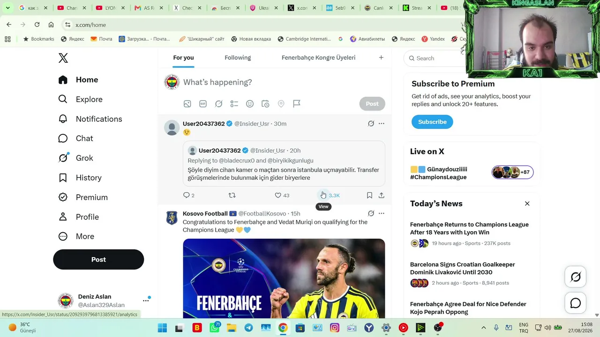Click the gray Post button in composer
Screen dimensions: 600x337
[x=372, y=104]
